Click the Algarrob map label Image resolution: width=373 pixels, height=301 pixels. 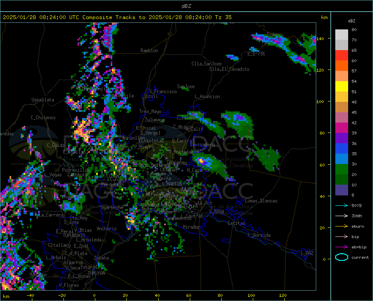tap(73, 262)
